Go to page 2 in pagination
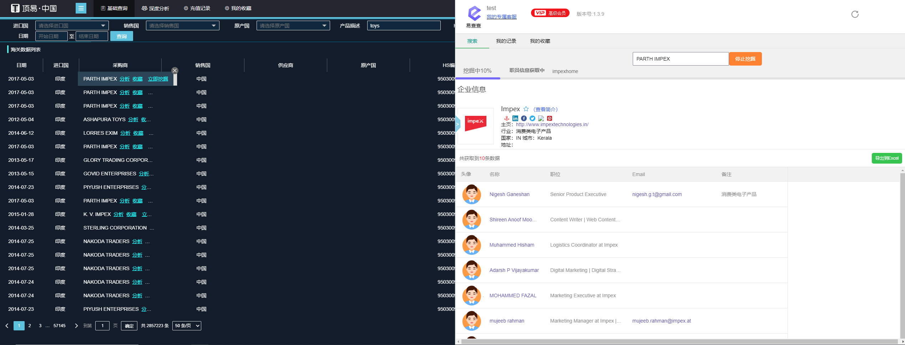 [x=30, y=326]
